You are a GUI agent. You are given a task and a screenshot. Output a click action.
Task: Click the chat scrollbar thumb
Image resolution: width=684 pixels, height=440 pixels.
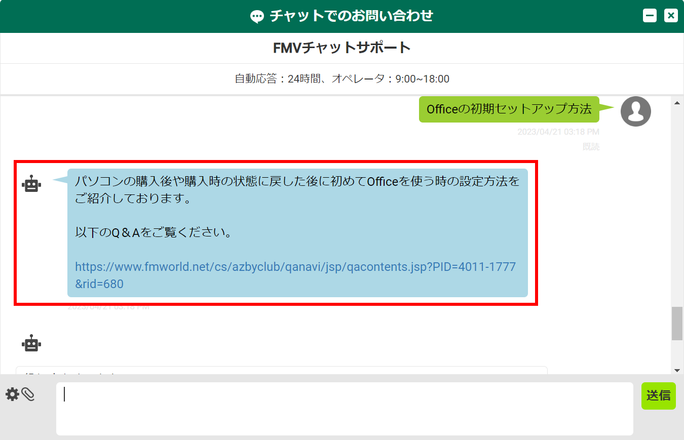(x=677, y=324)
